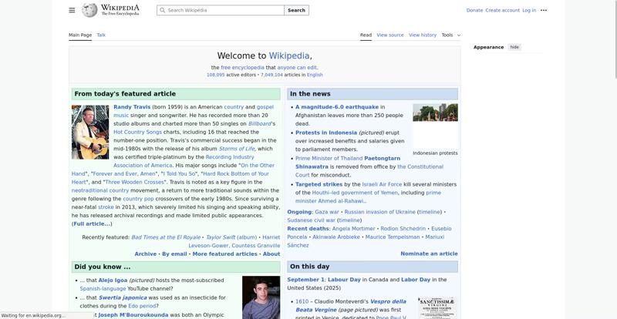Open Angela Mortimer recent death link

[x=353, y=229]
